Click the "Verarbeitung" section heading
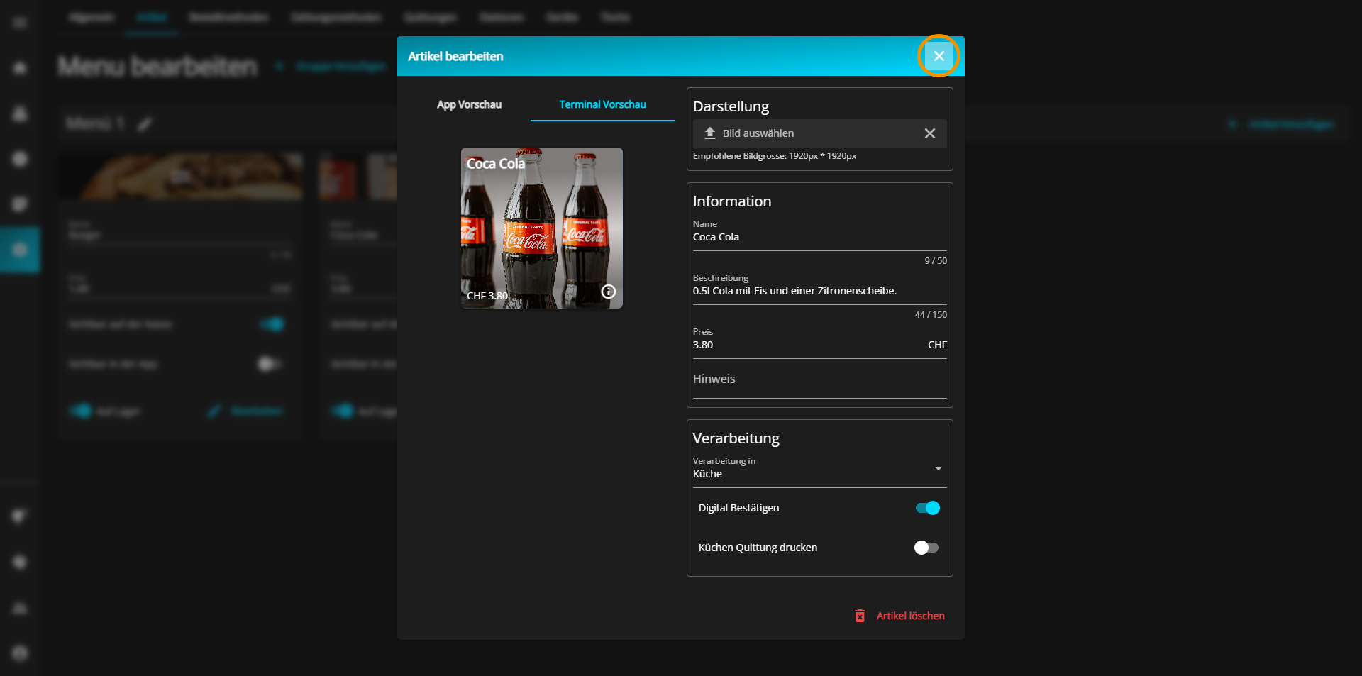Image resolution: width=1362 pixels, height=676 pixels. (x=736, y=438)
